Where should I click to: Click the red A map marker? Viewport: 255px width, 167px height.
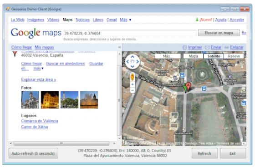[x=188, y=86]
